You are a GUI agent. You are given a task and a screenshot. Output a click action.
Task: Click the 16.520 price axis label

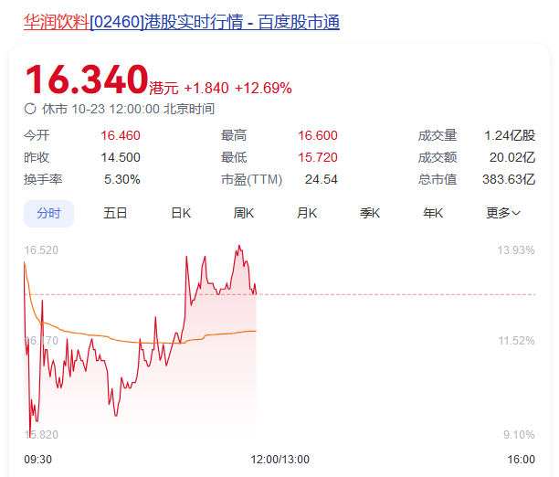(41, 250)
